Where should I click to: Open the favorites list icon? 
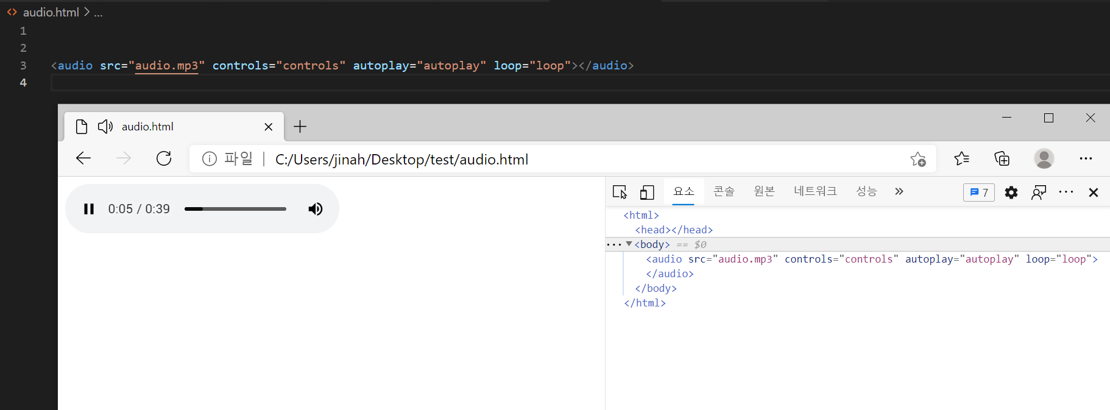[962, 158]
